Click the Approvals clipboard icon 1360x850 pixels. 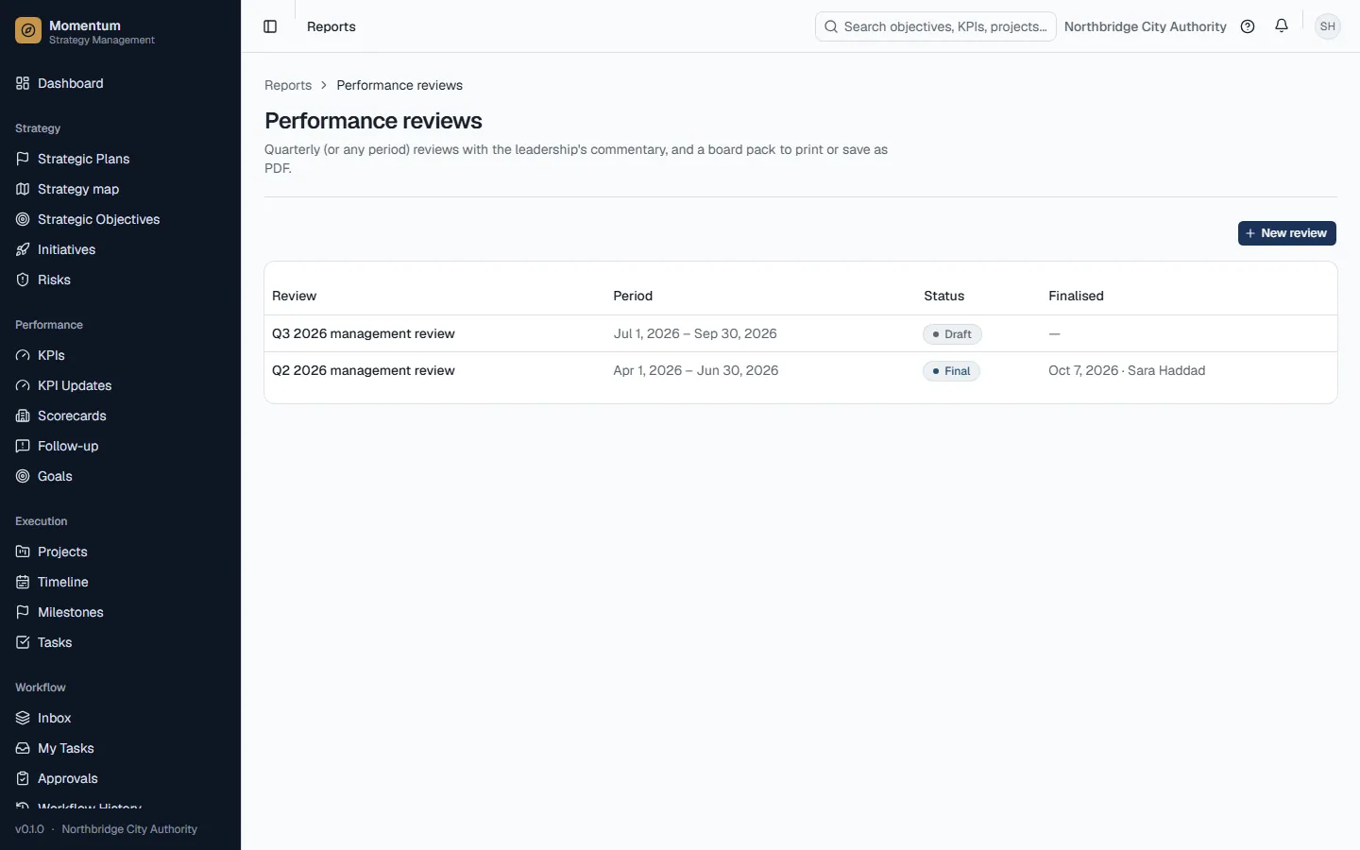[23, 778]
